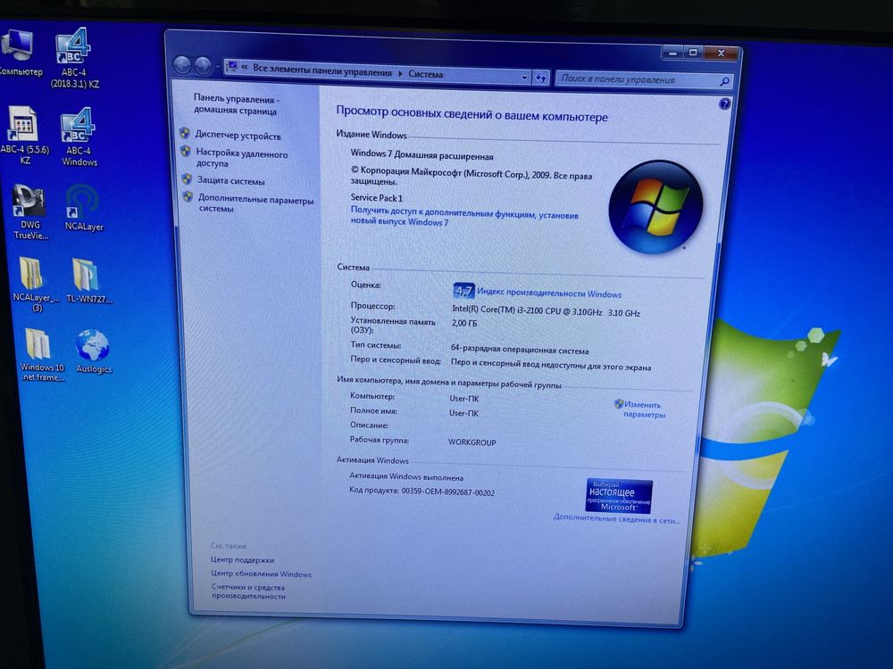The image size is (893, 669).
Task: Open Защита системы
Action: [230, 181]
